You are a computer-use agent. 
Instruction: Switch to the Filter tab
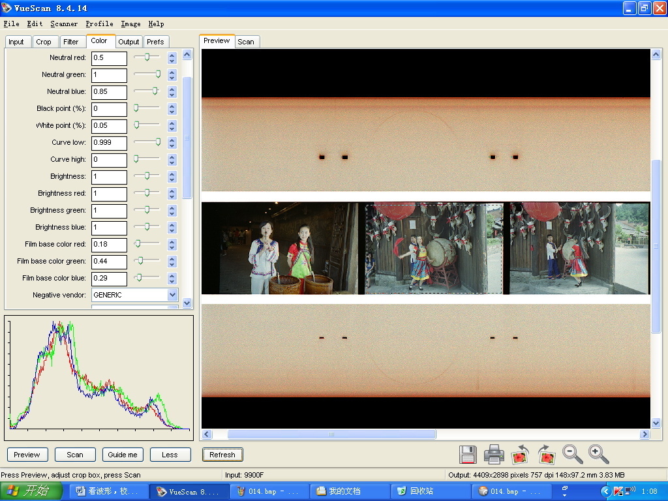tap(71, 42)
